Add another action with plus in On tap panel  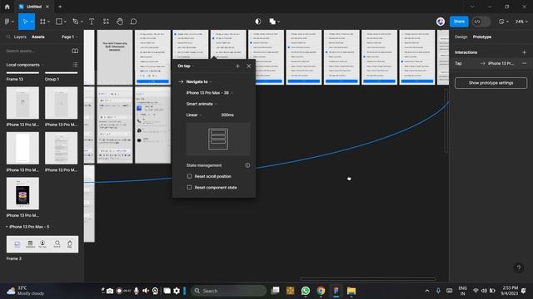(x=237, y=66)
